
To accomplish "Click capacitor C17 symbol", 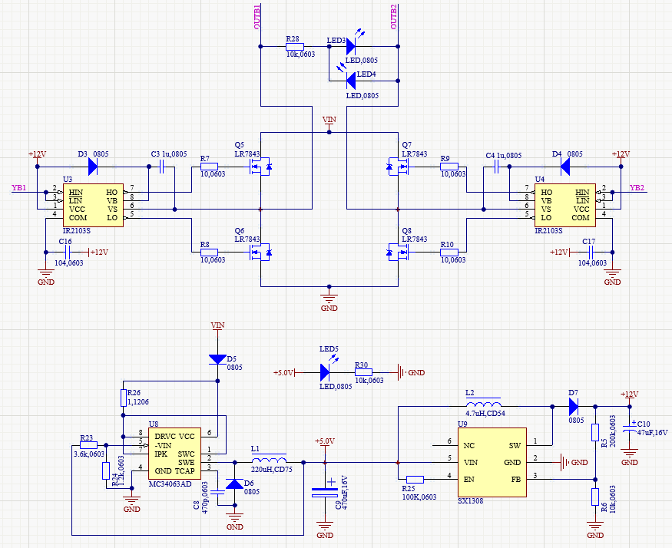I will (x=591, y=253).
